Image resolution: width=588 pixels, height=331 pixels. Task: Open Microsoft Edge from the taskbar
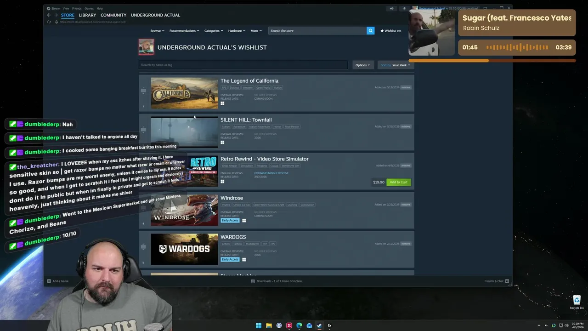point(299,325)
